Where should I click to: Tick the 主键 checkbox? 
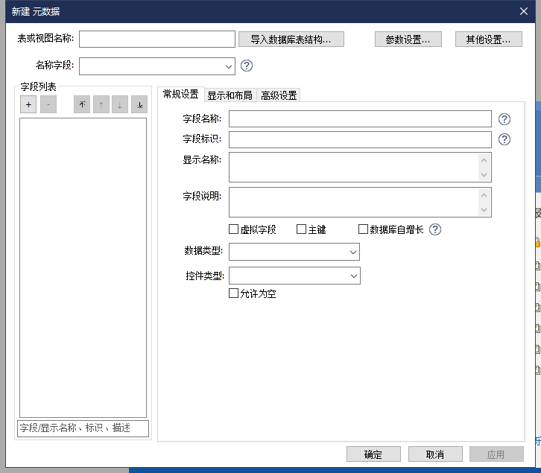tap(302, 229)
